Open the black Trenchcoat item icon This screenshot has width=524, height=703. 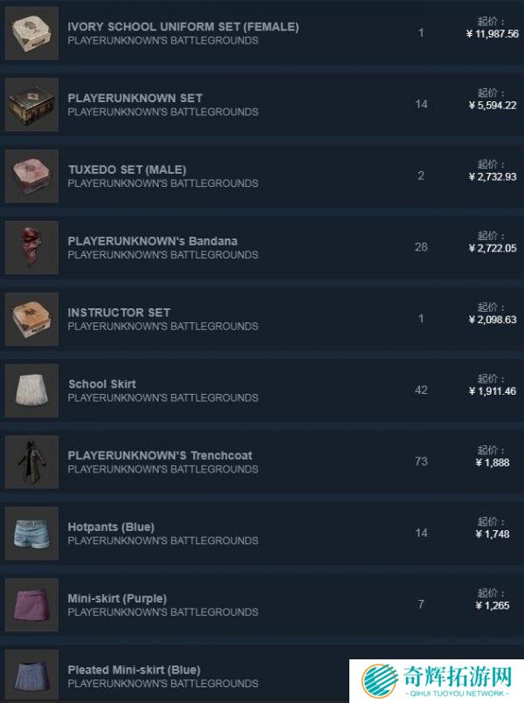click(31, 462)
